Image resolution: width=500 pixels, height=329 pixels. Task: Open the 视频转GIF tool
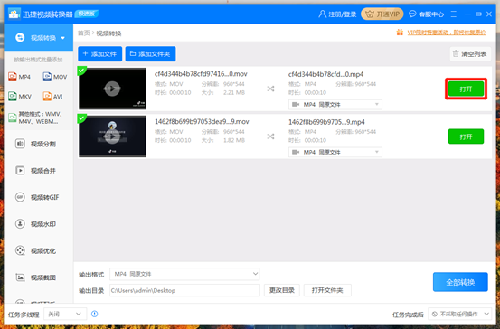coord(37,197)
